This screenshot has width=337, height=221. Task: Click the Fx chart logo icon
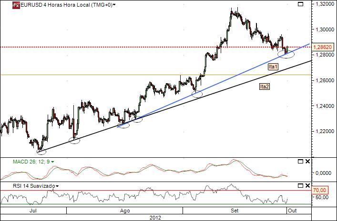[x=16, y=5]
